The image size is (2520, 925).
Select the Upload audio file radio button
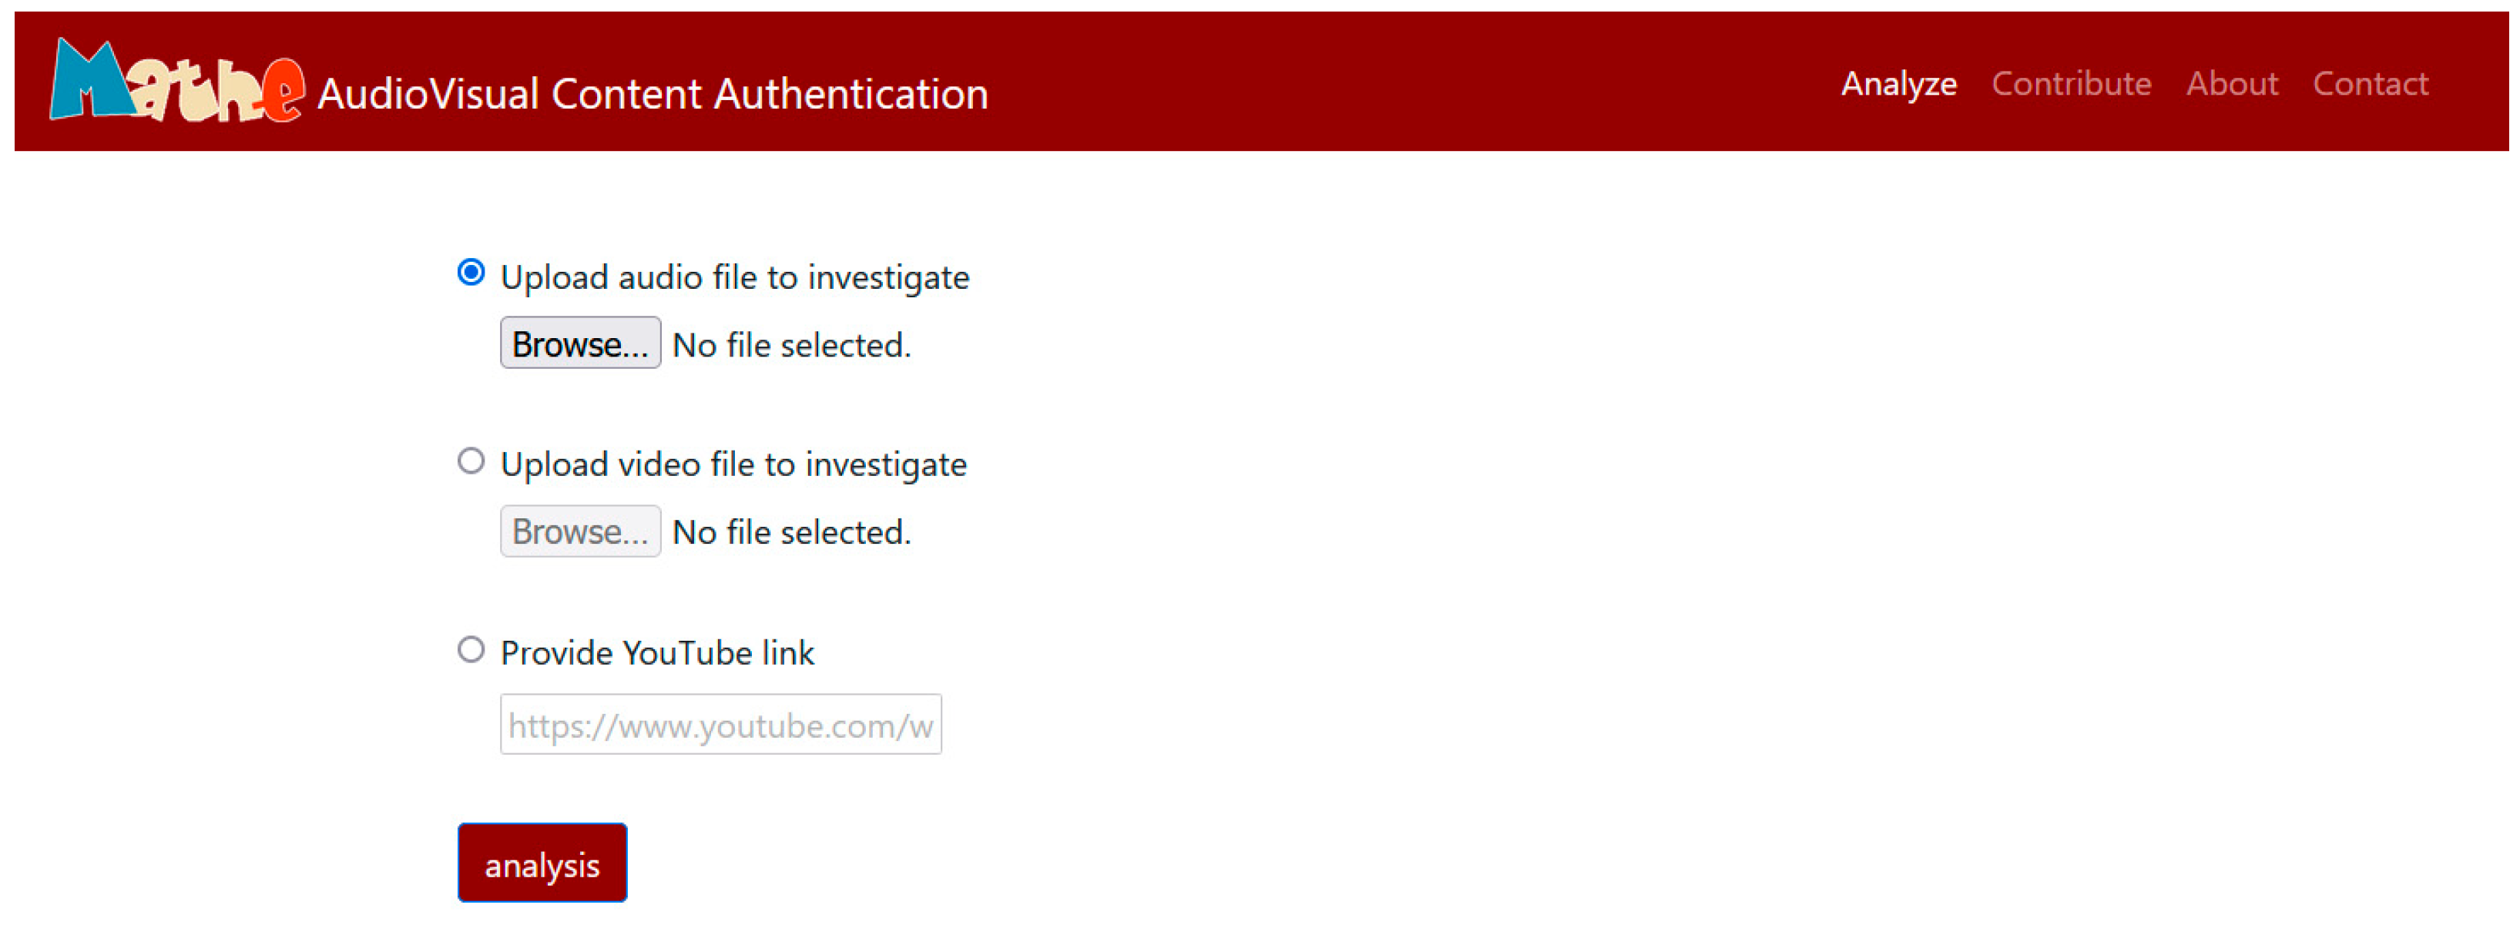(471, 273)
